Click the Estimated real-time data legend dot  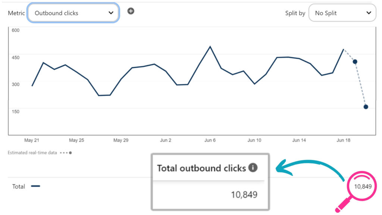point(70,153)
